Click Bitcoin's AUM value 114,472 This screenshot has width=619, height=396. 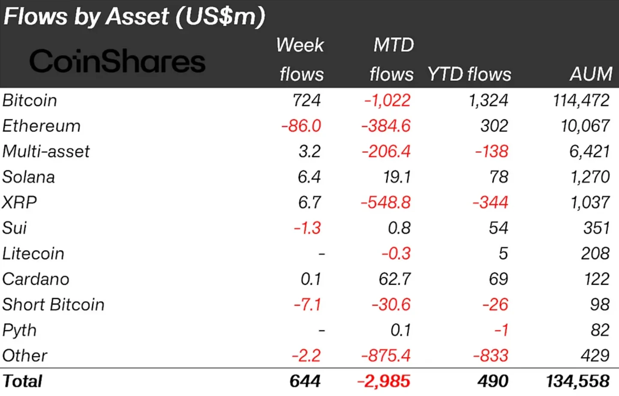581,100
